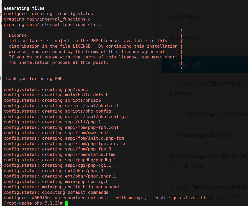Click the 'creating scripts/phpize' line

tap(52, 100)
